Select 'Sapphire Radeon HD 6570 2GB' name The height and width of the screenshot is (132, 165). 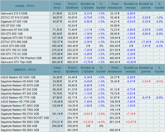[20, 85]
